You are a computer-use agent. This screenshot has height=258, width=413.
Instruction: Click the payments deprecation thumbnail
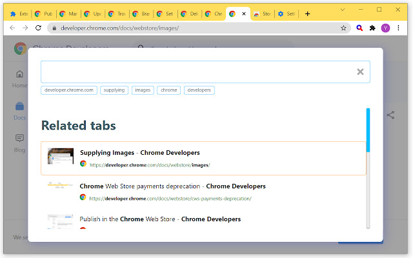click(x=60, y=185)
